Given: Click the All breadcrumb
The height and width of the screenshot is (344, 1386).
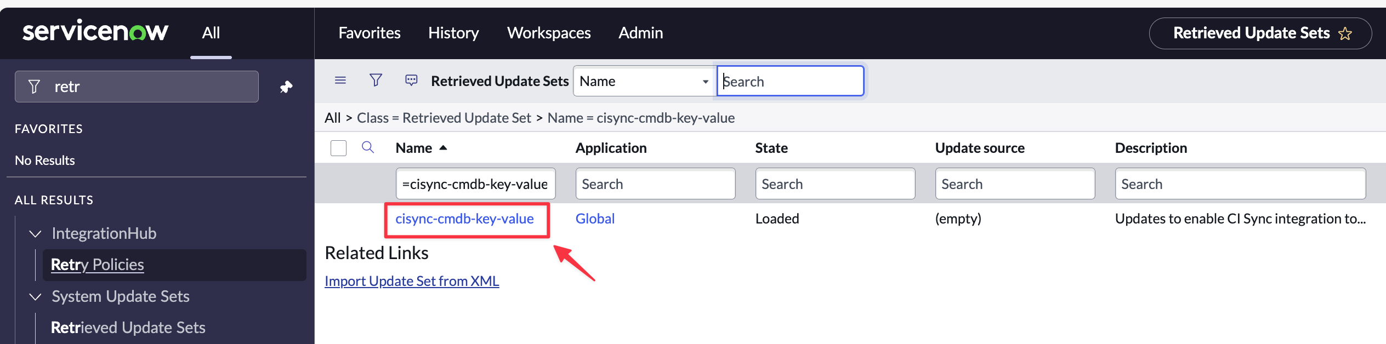Looking at the screenshot, I should (333, 118).
